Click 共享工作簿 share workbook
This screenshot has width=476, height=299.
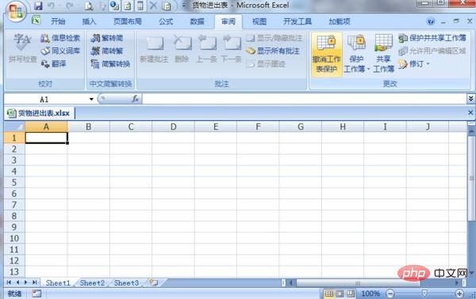(383, 54)
